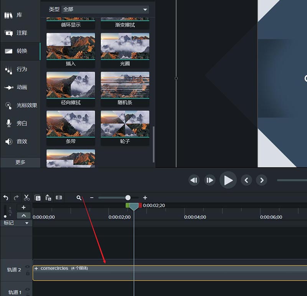Click the add track plus button
307x296 pixels.
click(x=24, y=207)
